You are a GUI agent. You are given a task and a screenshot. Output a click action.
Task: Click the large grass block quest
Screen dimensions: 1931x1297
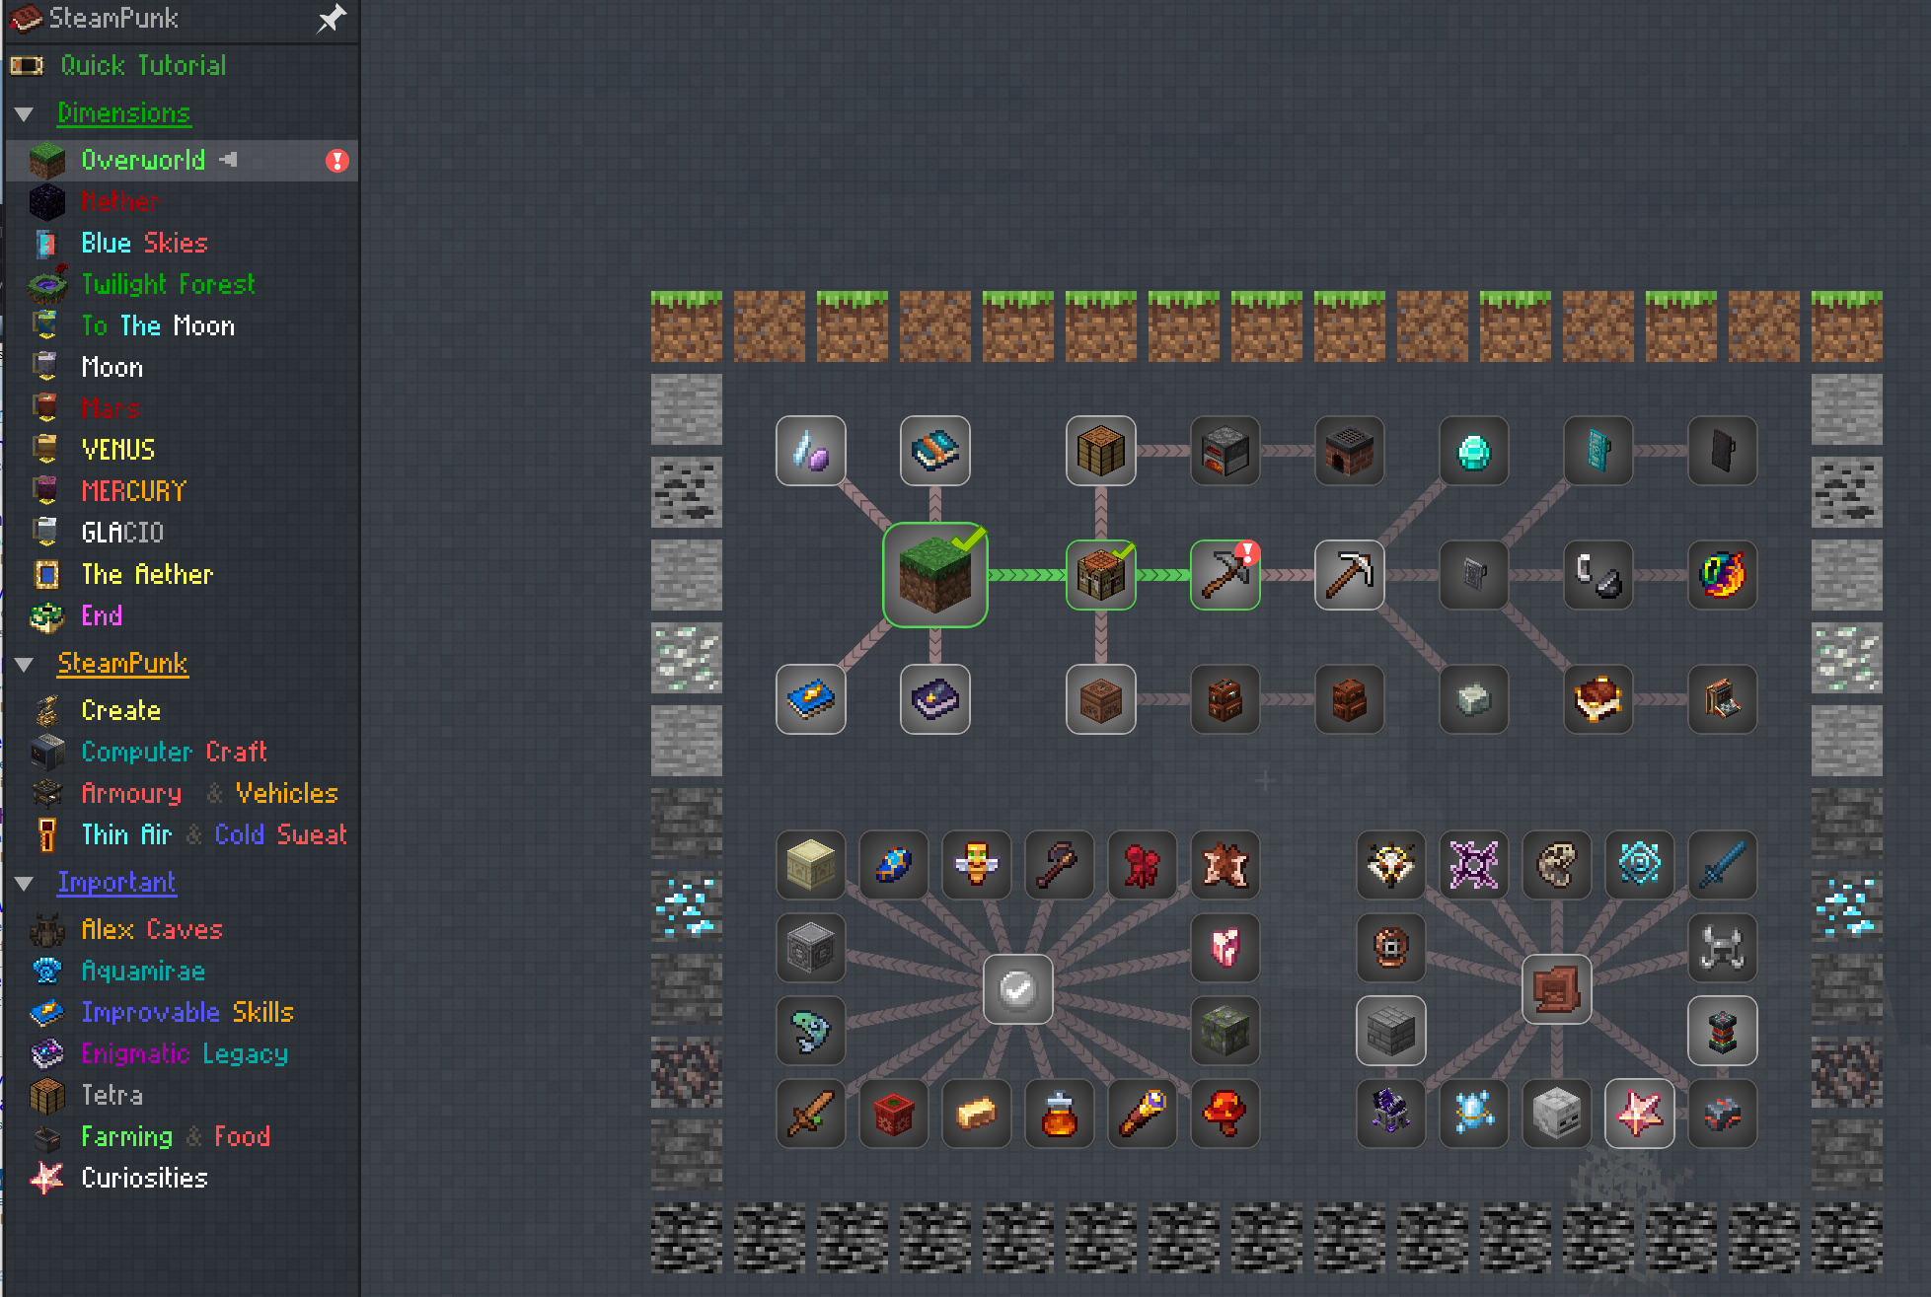click(934, 575)
